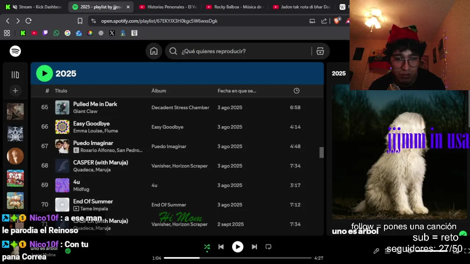Close the 2025 playlist Spotify tab
This screenshot has width=470, height=264.
click(128, 7)
